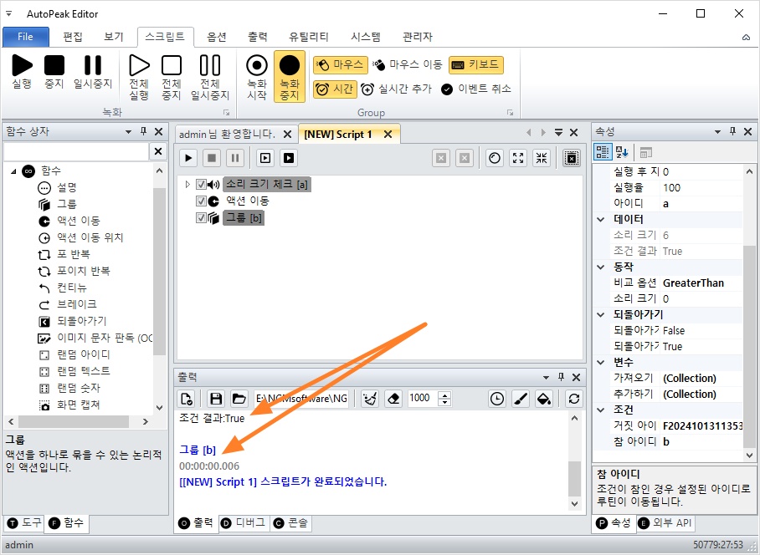
Task: Select the 브레이크 function item
Action: coord(67,304)
